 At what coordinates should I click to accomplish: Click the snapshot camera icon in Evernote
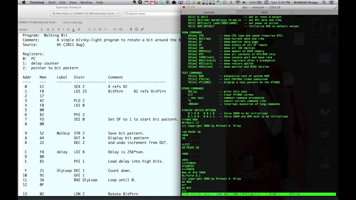click(x=137, y=29)
